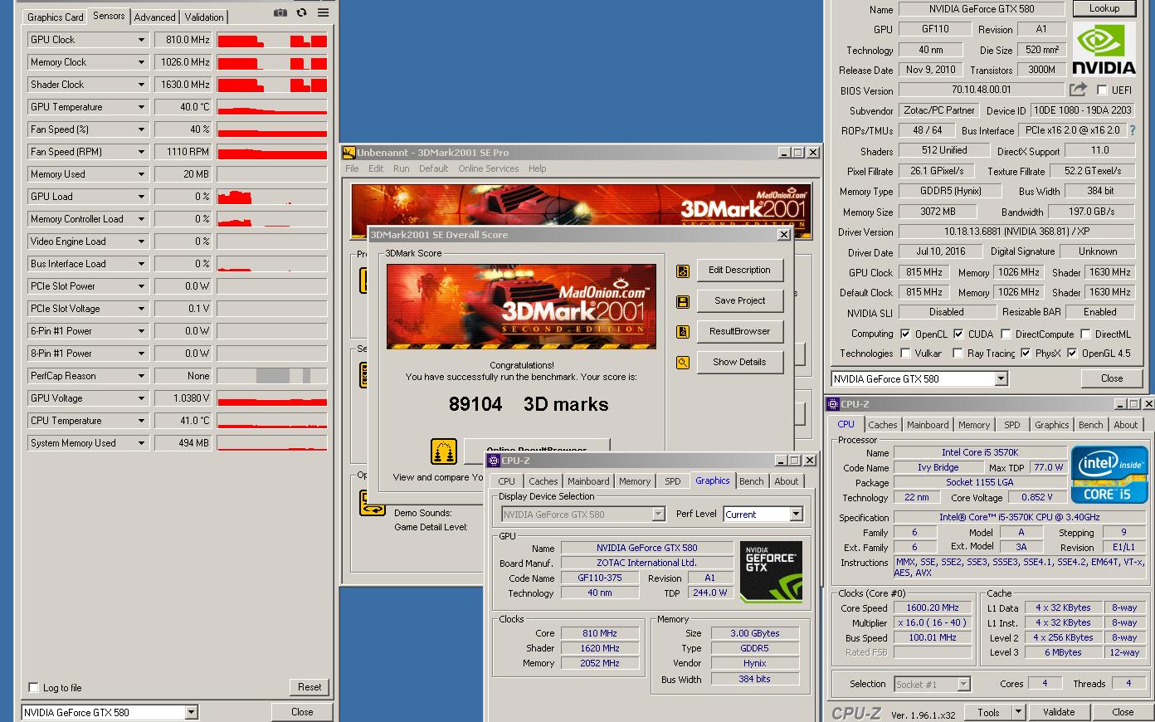Click the right CPU-Z window title icon
The height and width of the screenshot is (722, 1155).
click(x=833, y=404)
